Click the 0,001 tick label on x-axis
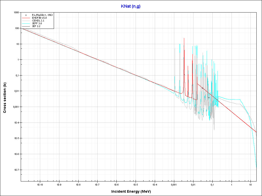The image size is (262, 196). click(x=174, y=185)
